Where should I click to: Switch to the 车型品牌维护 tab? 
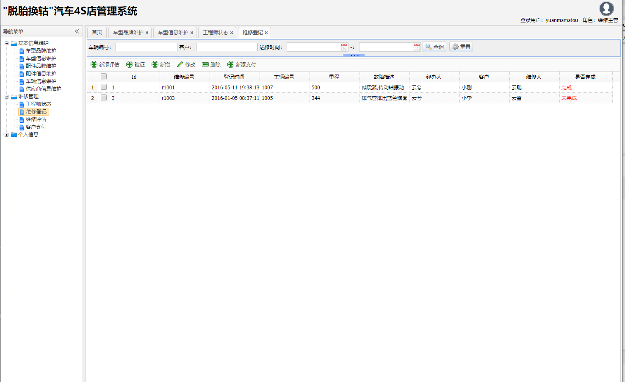pos(128,33)
